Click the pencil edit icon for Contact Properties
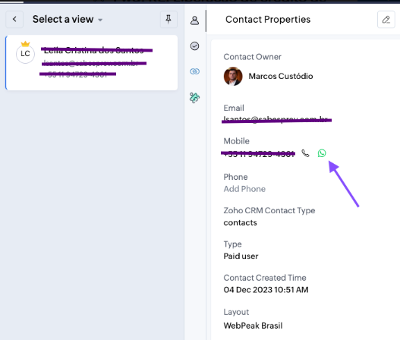This screenshot has width=400, height=340. 386,20
